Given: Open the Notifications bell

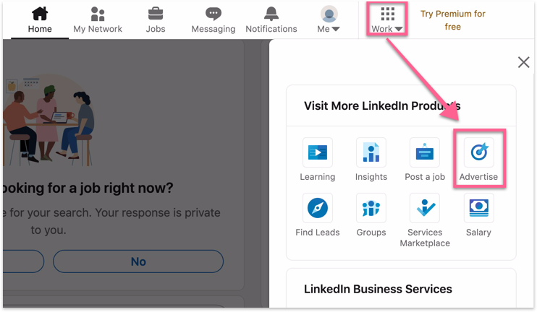Looking at the screenshot, I should tap(271, 19).
